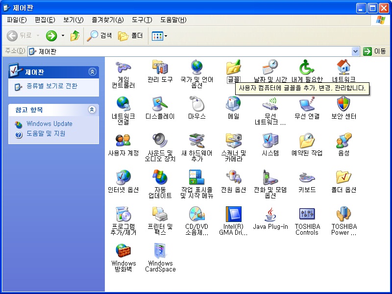Screen dimensions: 392x294
Task: Open 자동 업데이트 icon
Action: click(160, 177)
